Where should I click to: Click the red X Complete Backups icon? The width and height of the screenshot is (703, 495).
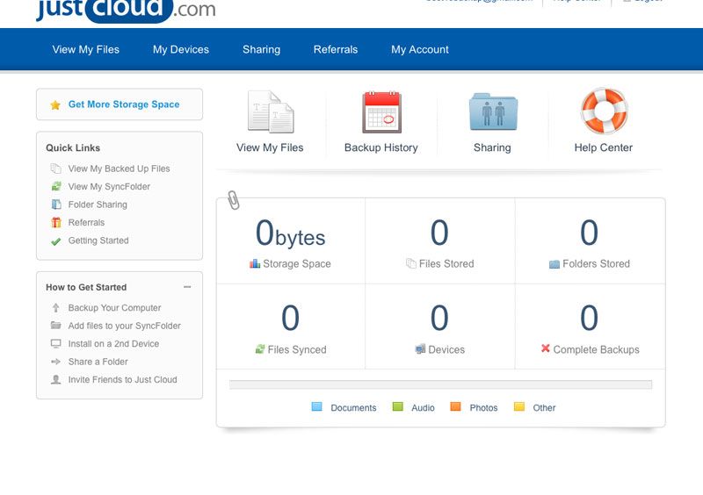pyautogui.click(x=545, y=348)
